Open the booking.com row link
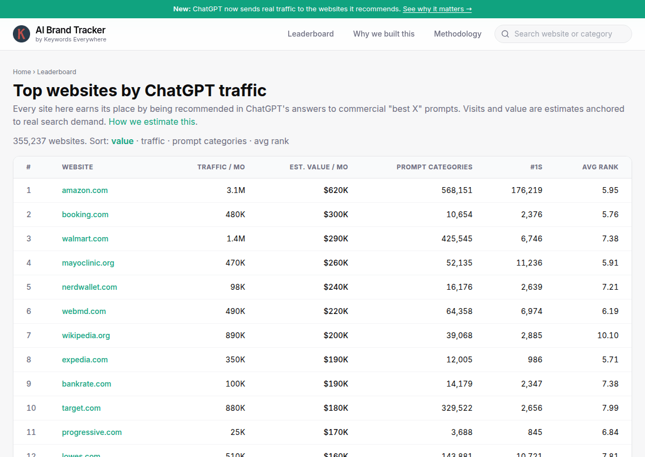Screen dimensions: 645x457 [x=85, y=215]
